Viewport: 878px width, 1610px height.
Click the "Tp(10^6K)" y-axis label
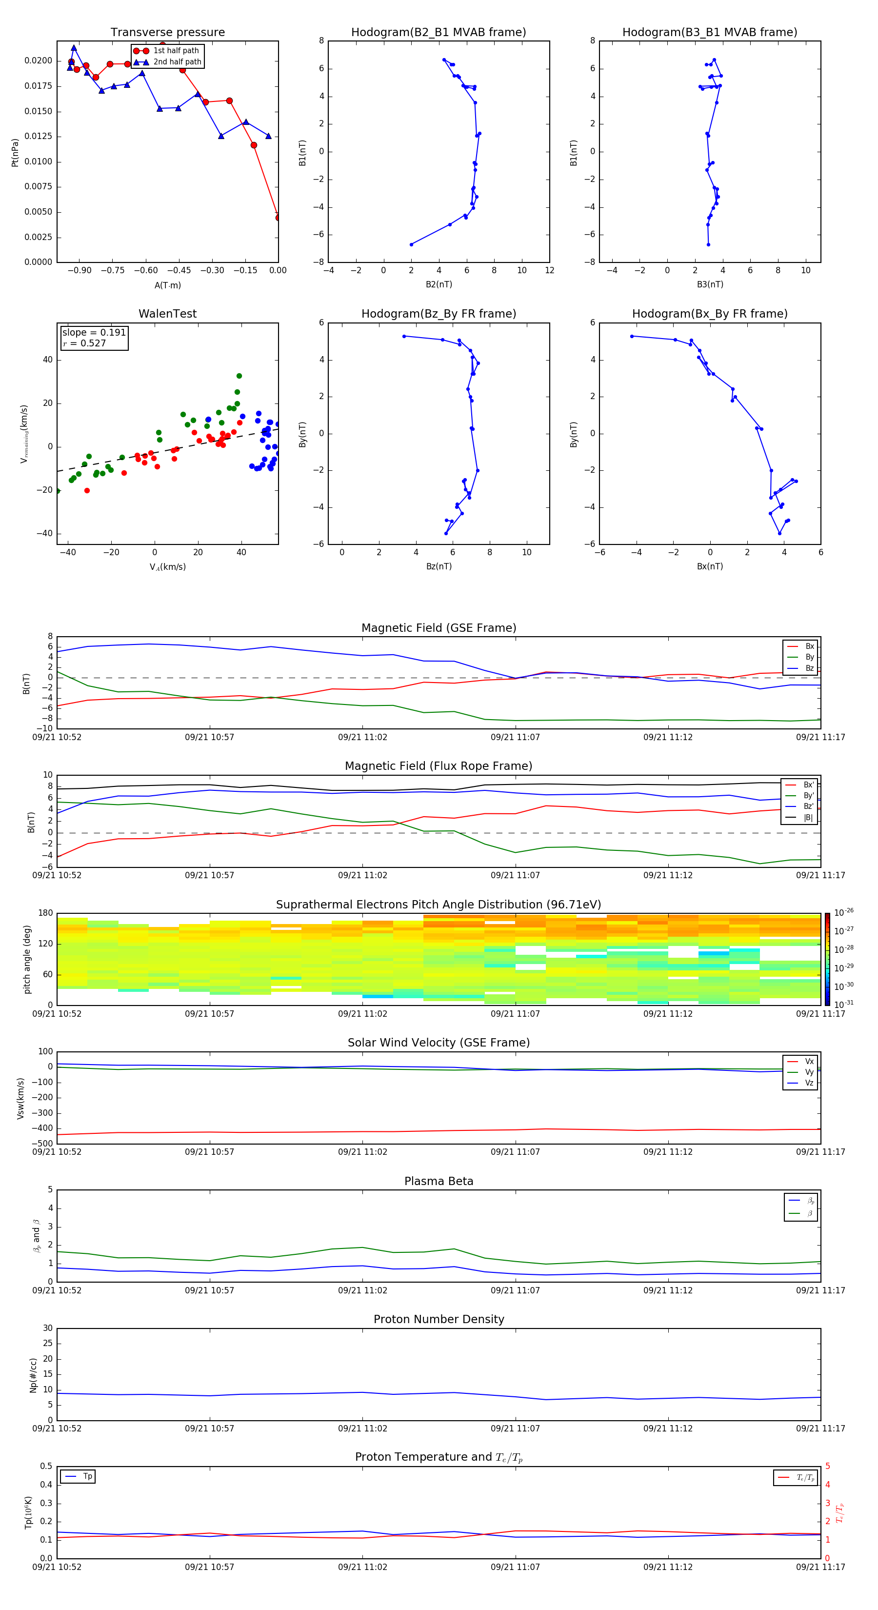pyautogui.click(x=28, y=1512)
